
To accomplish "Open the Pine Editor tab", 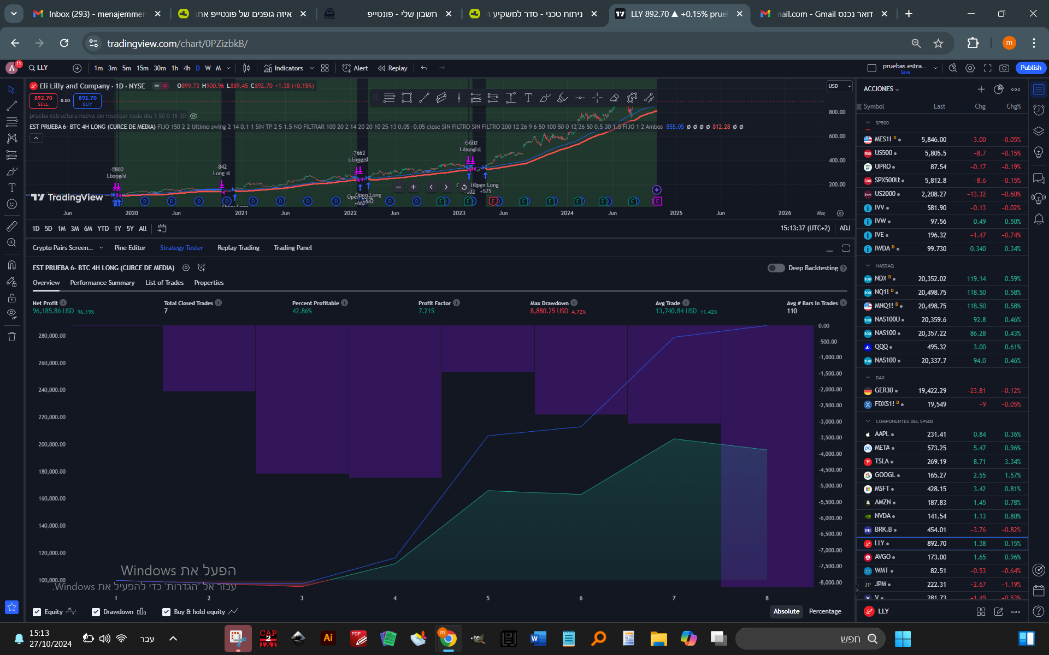I will pyautogui.click(x=130, y=248).
